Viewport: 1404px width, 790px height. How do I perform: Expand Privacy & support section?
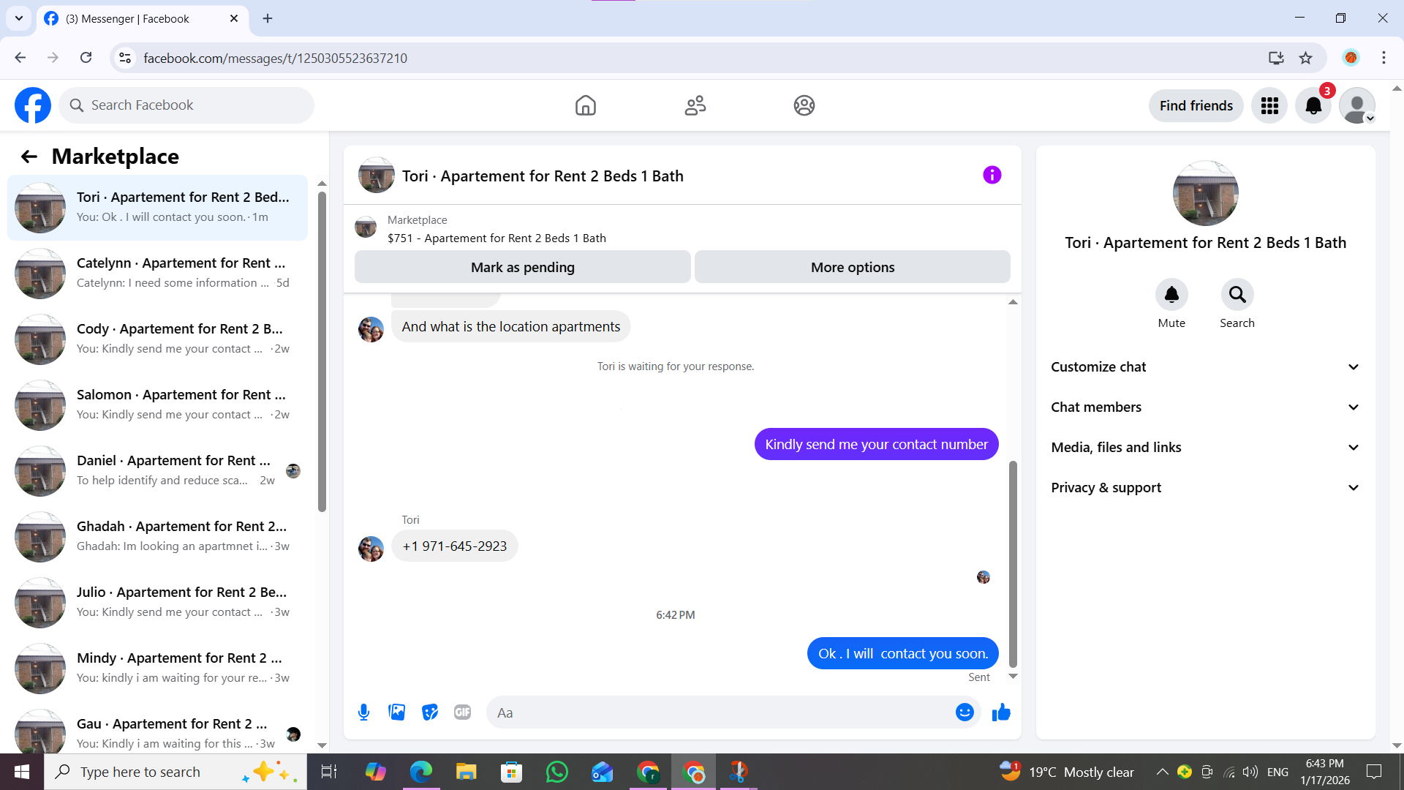(1205, 488)
